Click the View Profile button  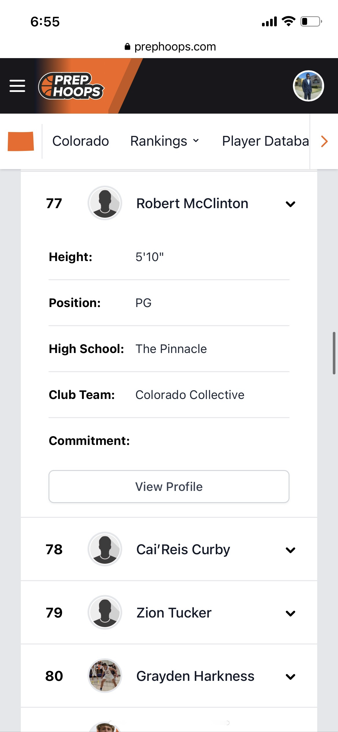click(169, 487)
